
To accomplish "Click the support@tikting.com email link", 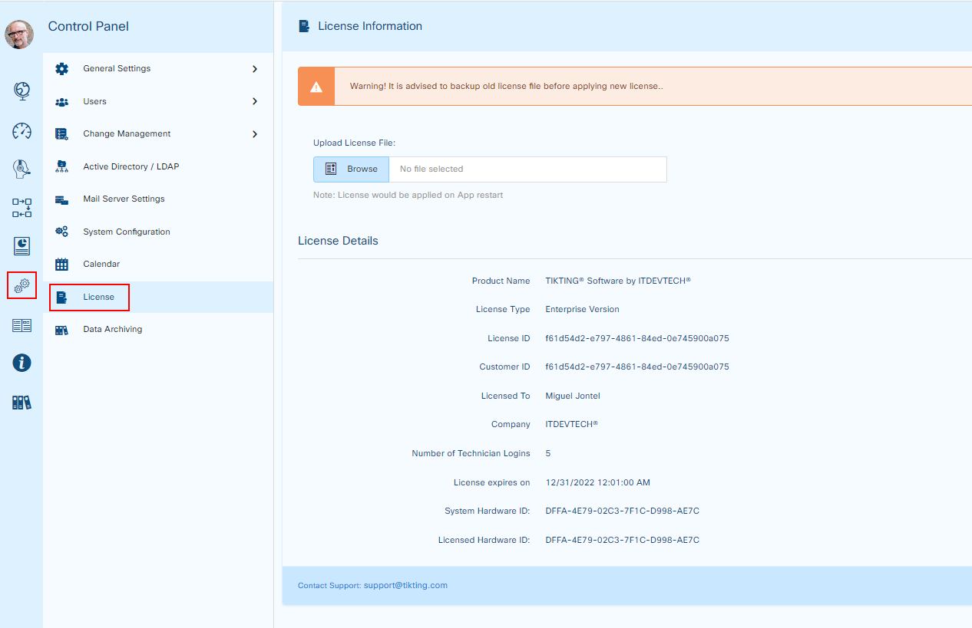I will (405, 585).
